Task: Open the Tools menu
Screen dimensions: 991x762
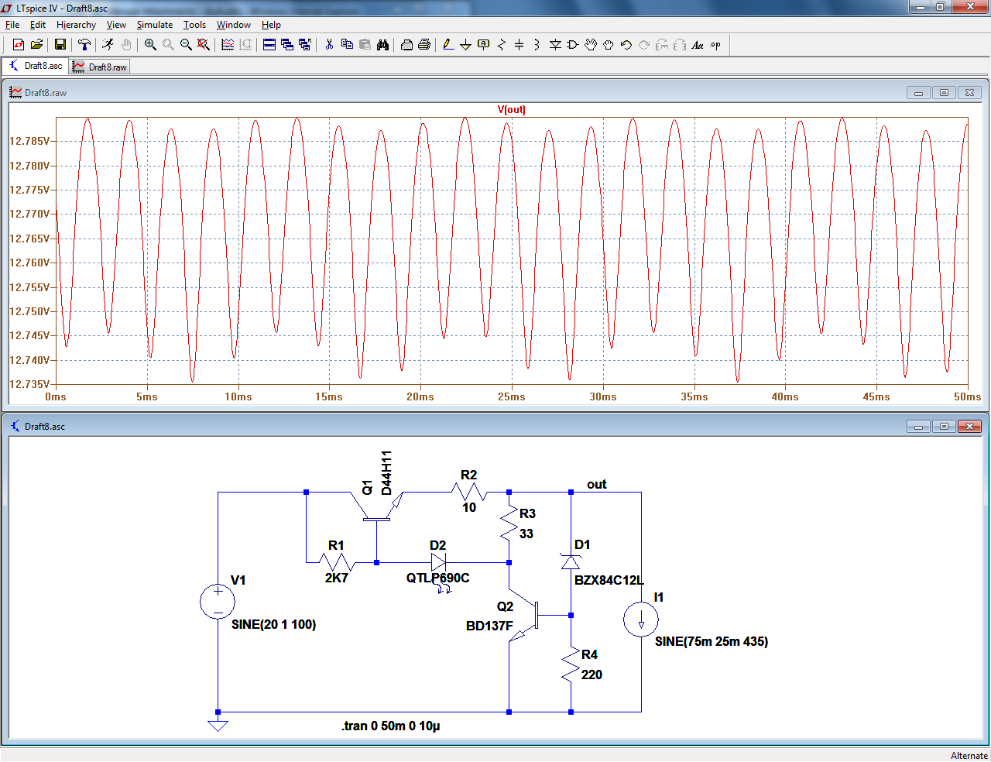Action: (194, 25)
